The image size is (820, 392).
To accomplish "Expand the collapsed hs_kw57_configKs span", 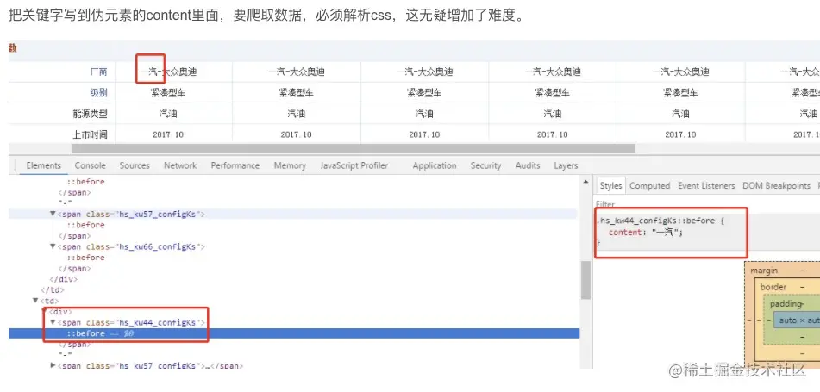I will point(53,365).
